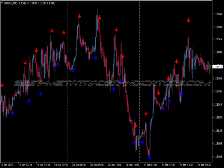Click the 21 Jan 01:30 time label
The image size is (224, 168).
pyautogui.click(x=150, y=165)
